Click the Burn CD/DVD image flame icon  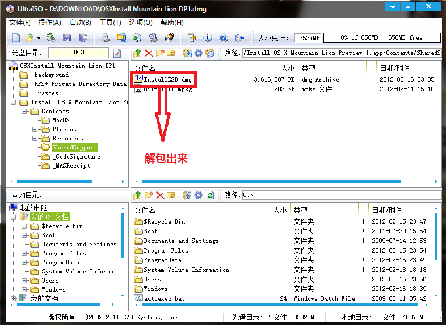pos(169,38)
